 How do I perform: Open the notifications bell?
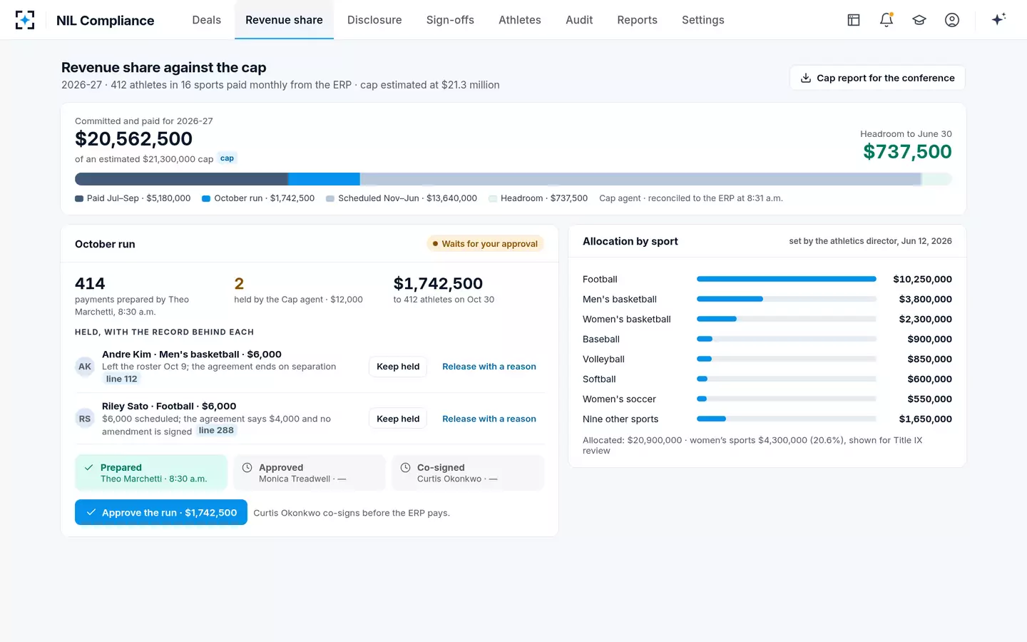click(887, 20)
